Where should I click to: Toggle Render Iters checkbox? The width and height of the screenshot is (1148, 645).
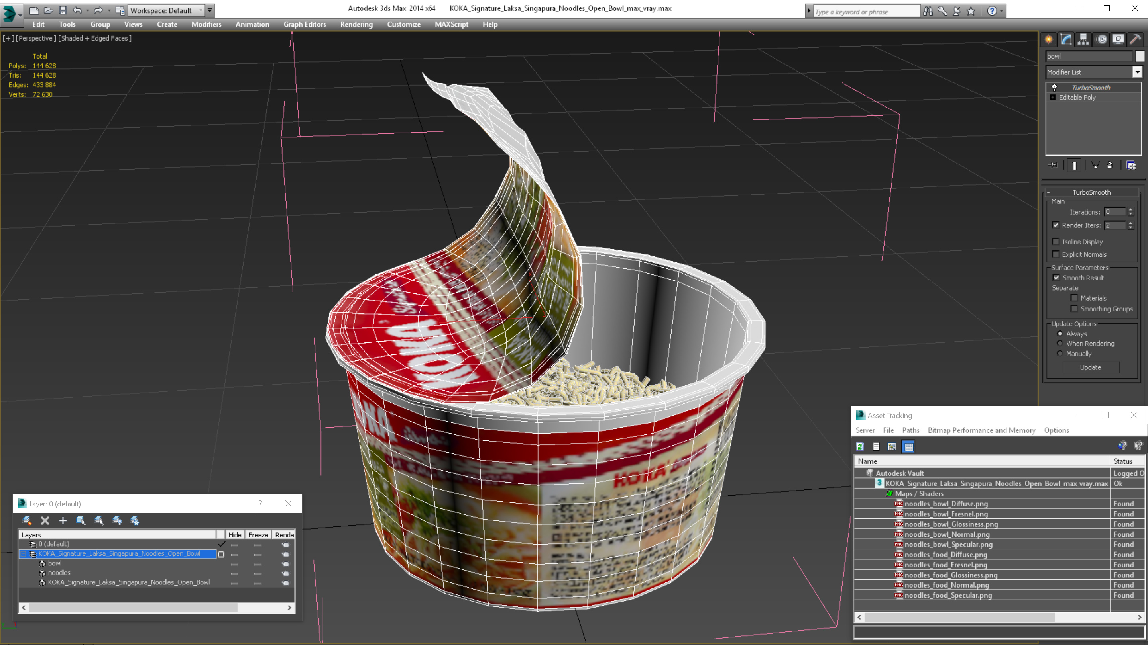1056,225
